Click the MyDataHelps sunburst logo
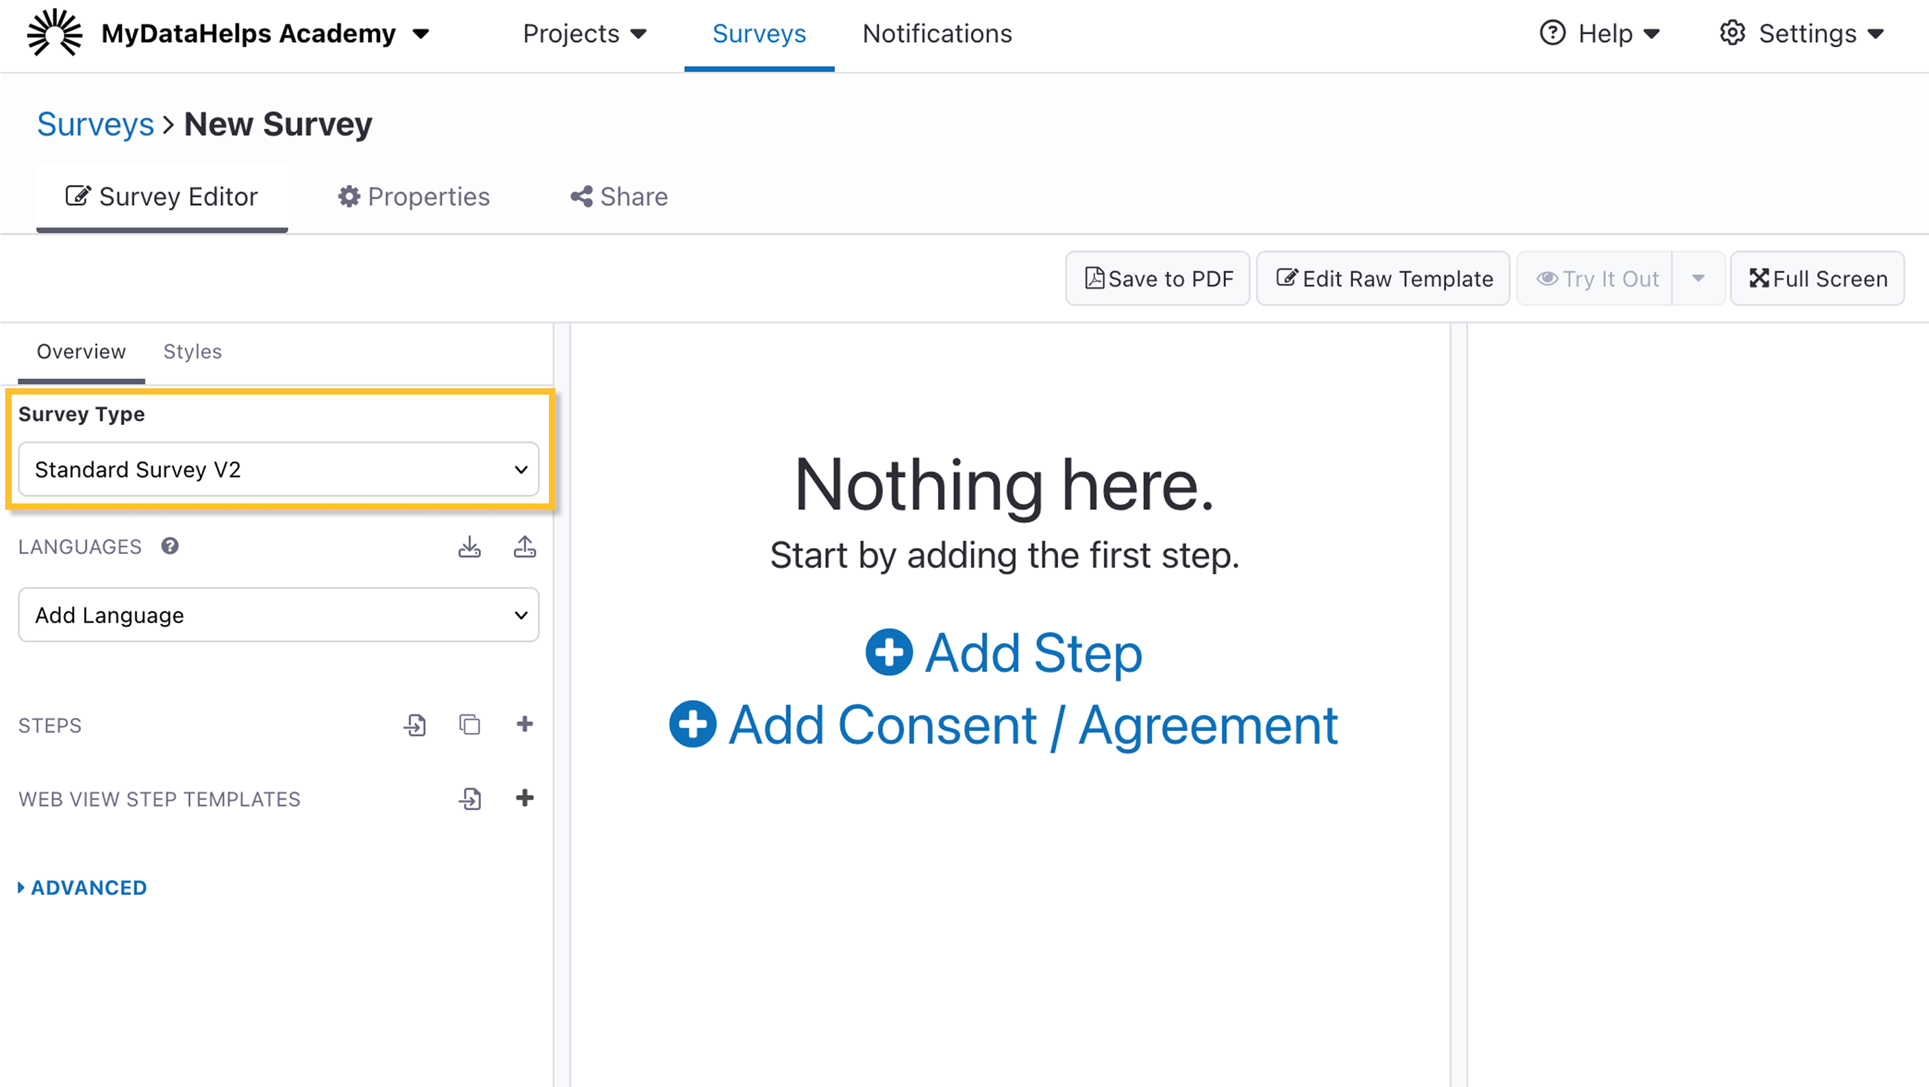This screenshot has height=1087, width=1929. click(x=54, y=33)
